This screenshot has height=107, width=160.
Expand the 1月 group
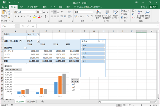(28, 44)
